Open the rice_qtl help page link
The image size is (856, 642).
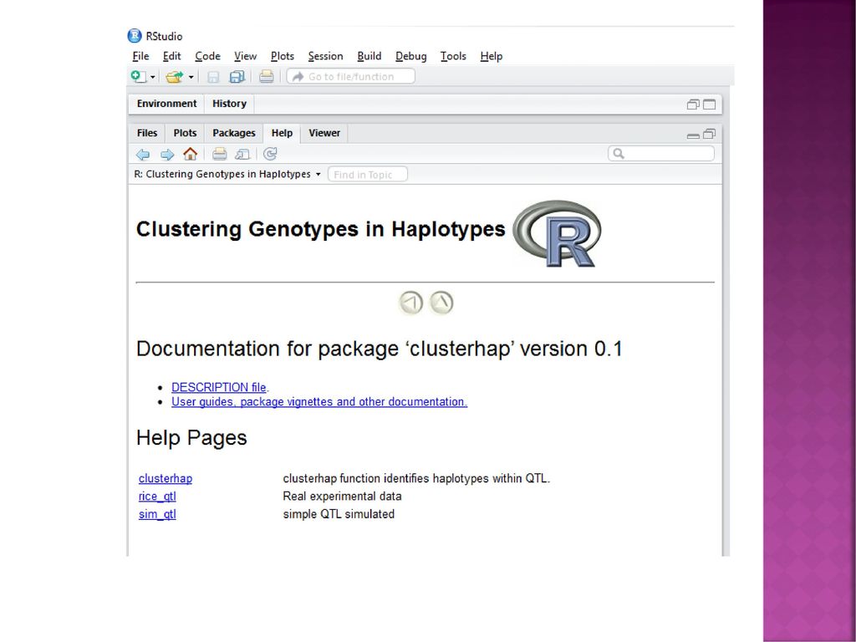157,497
